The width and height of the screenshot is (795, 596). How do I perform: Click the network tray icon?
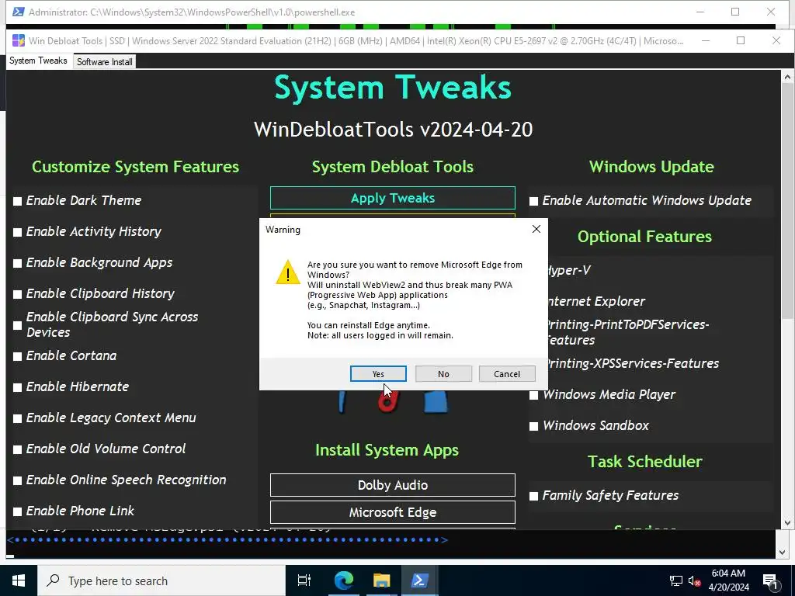[675, 580]
